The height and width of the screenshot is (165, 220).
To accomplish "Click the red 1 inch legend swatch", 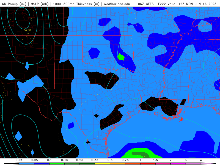I will 148,164.
